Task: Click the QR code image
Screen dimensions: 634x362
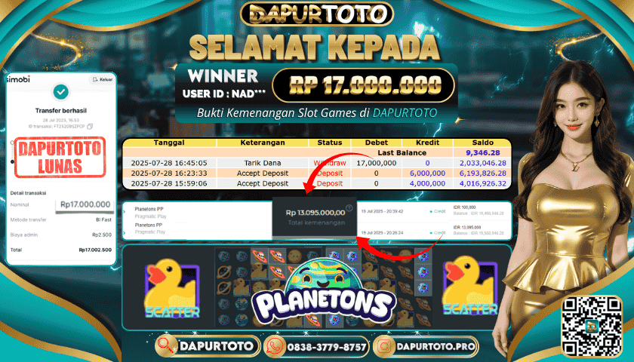Action: point(592,327)
